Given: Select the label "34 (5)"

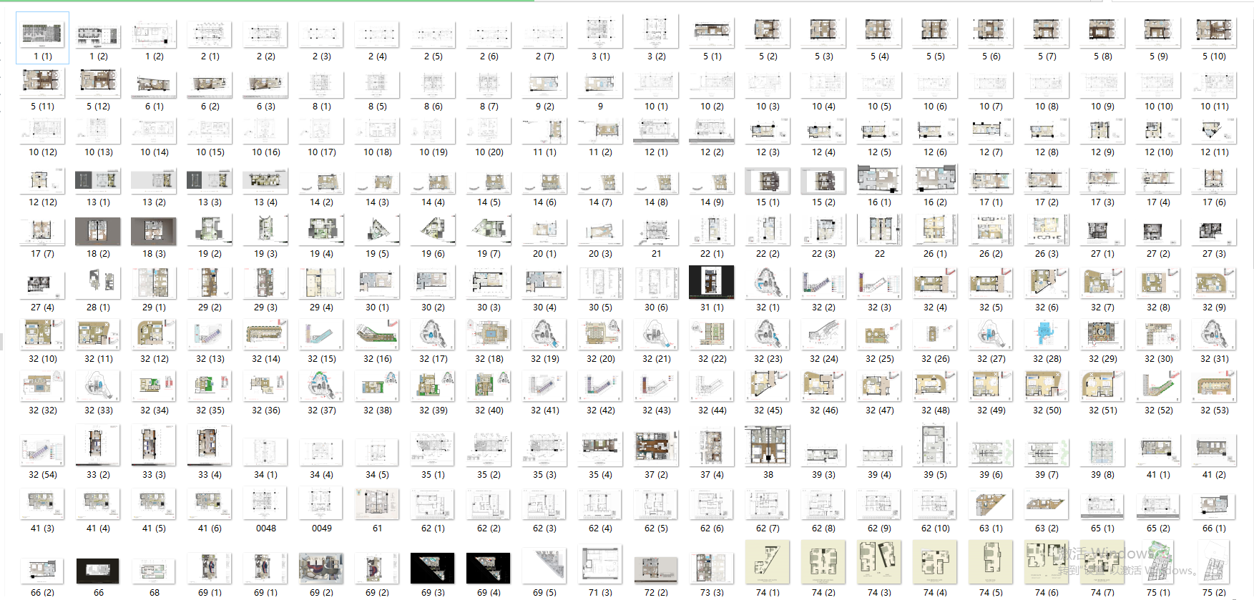Looking at the screenshot, I should coord(377,474).
